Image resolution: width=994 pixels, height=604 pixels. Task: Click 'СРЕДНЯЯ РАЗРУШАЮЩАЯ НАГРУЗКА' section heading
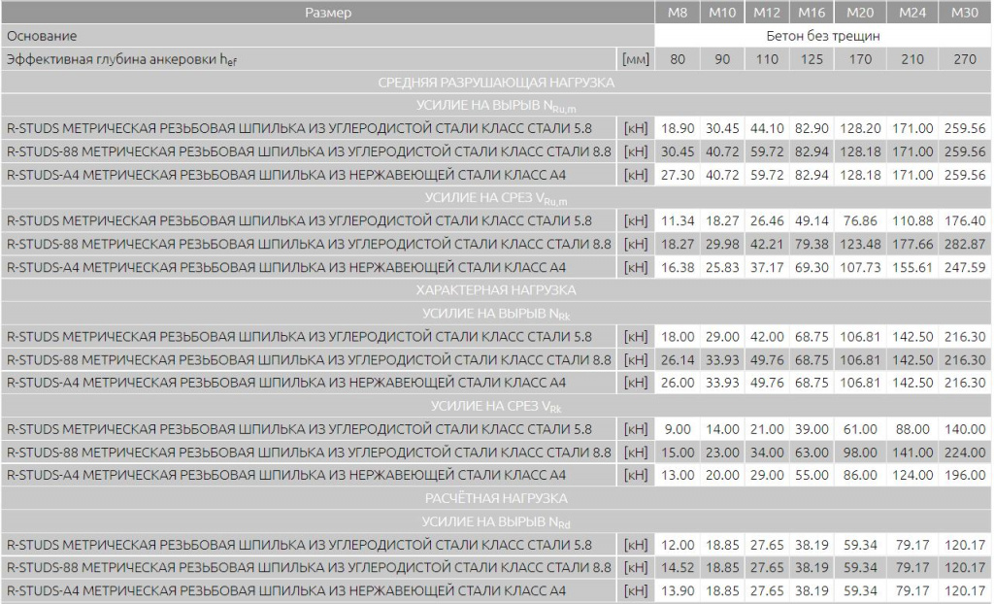(496, 83)
